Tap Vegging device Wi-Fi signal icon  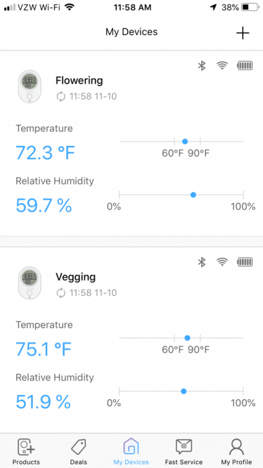[x=222, y=262]
